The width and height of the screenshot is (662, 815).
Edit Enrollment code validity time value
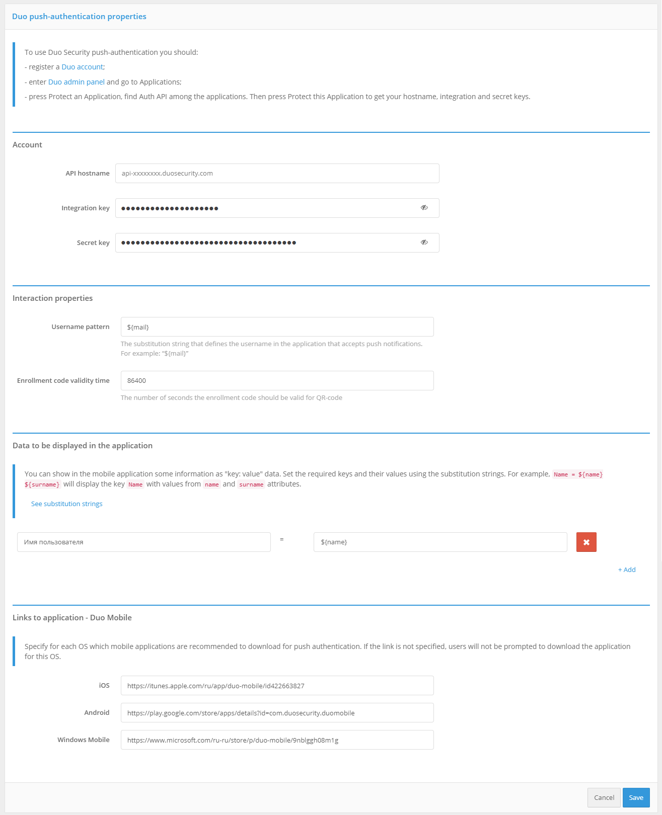point(277,380)
